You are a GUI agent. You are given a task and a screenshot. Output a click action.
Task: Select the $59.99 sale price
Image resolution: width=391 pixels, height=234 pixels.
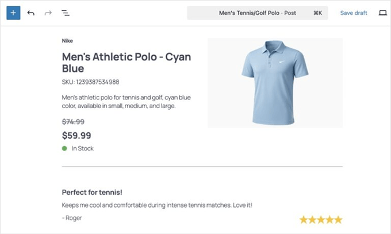[76, 136]
